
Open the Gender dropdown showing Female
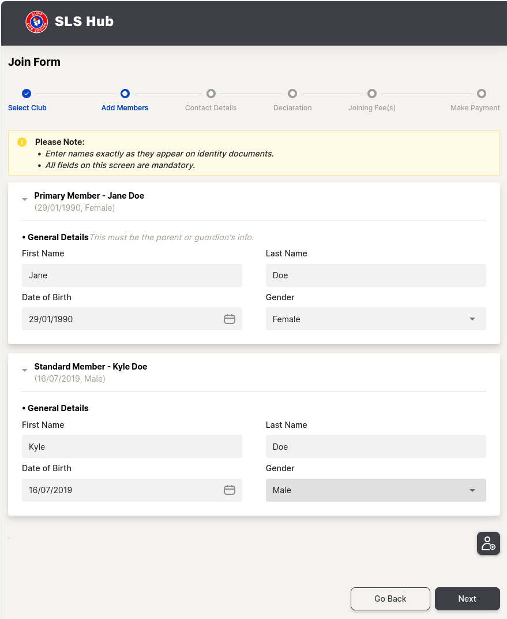(375, 319)
